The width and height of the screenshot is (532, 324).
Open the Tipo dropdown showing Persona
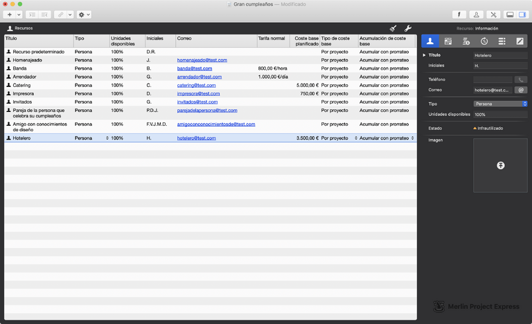[x=500, y=104]
